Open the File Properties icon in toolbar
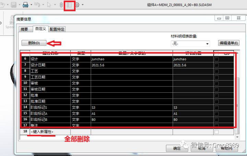 coord(69,5)
